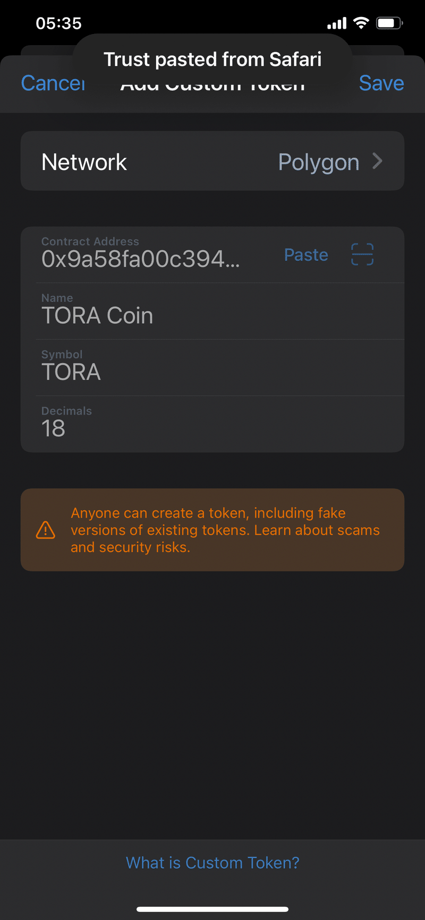Dismiss the Trust pasted from Safari notification
This screenshot has width=425, height=920.
point(212,59)
